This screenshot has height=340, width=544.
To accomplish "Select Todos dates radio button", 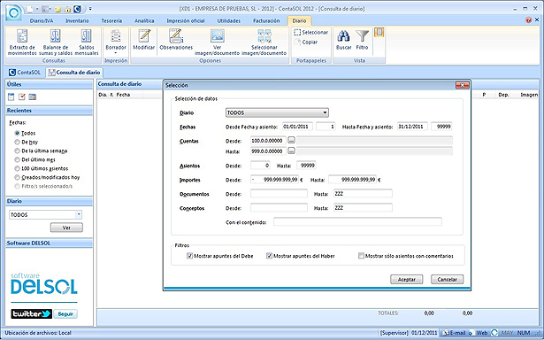I will click(x=17, y=133).
